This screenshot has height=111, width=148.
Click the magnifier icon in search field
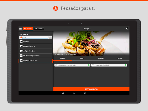[21, 37]
